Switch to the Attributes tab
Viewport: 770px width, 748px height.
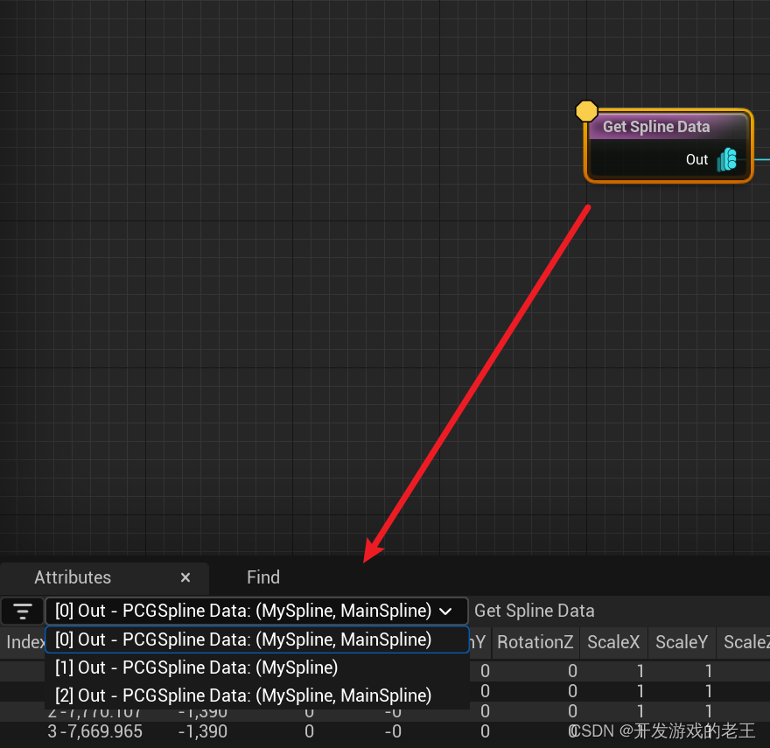pyautogui.click(x=73, y=577)
